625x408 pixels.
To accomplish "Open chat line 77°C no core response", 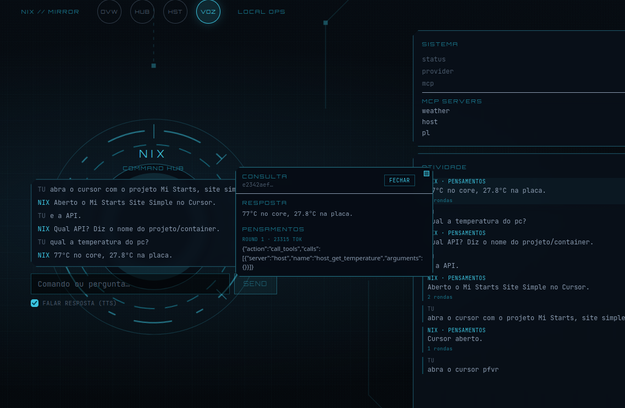I will pyautogui.click(x=105, y=255).
